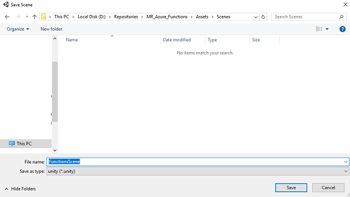Viewport: 350px width, 197px height.
Task: Expand breadcrumb arrow after Repositories
Action: click(x=142, y=17)
